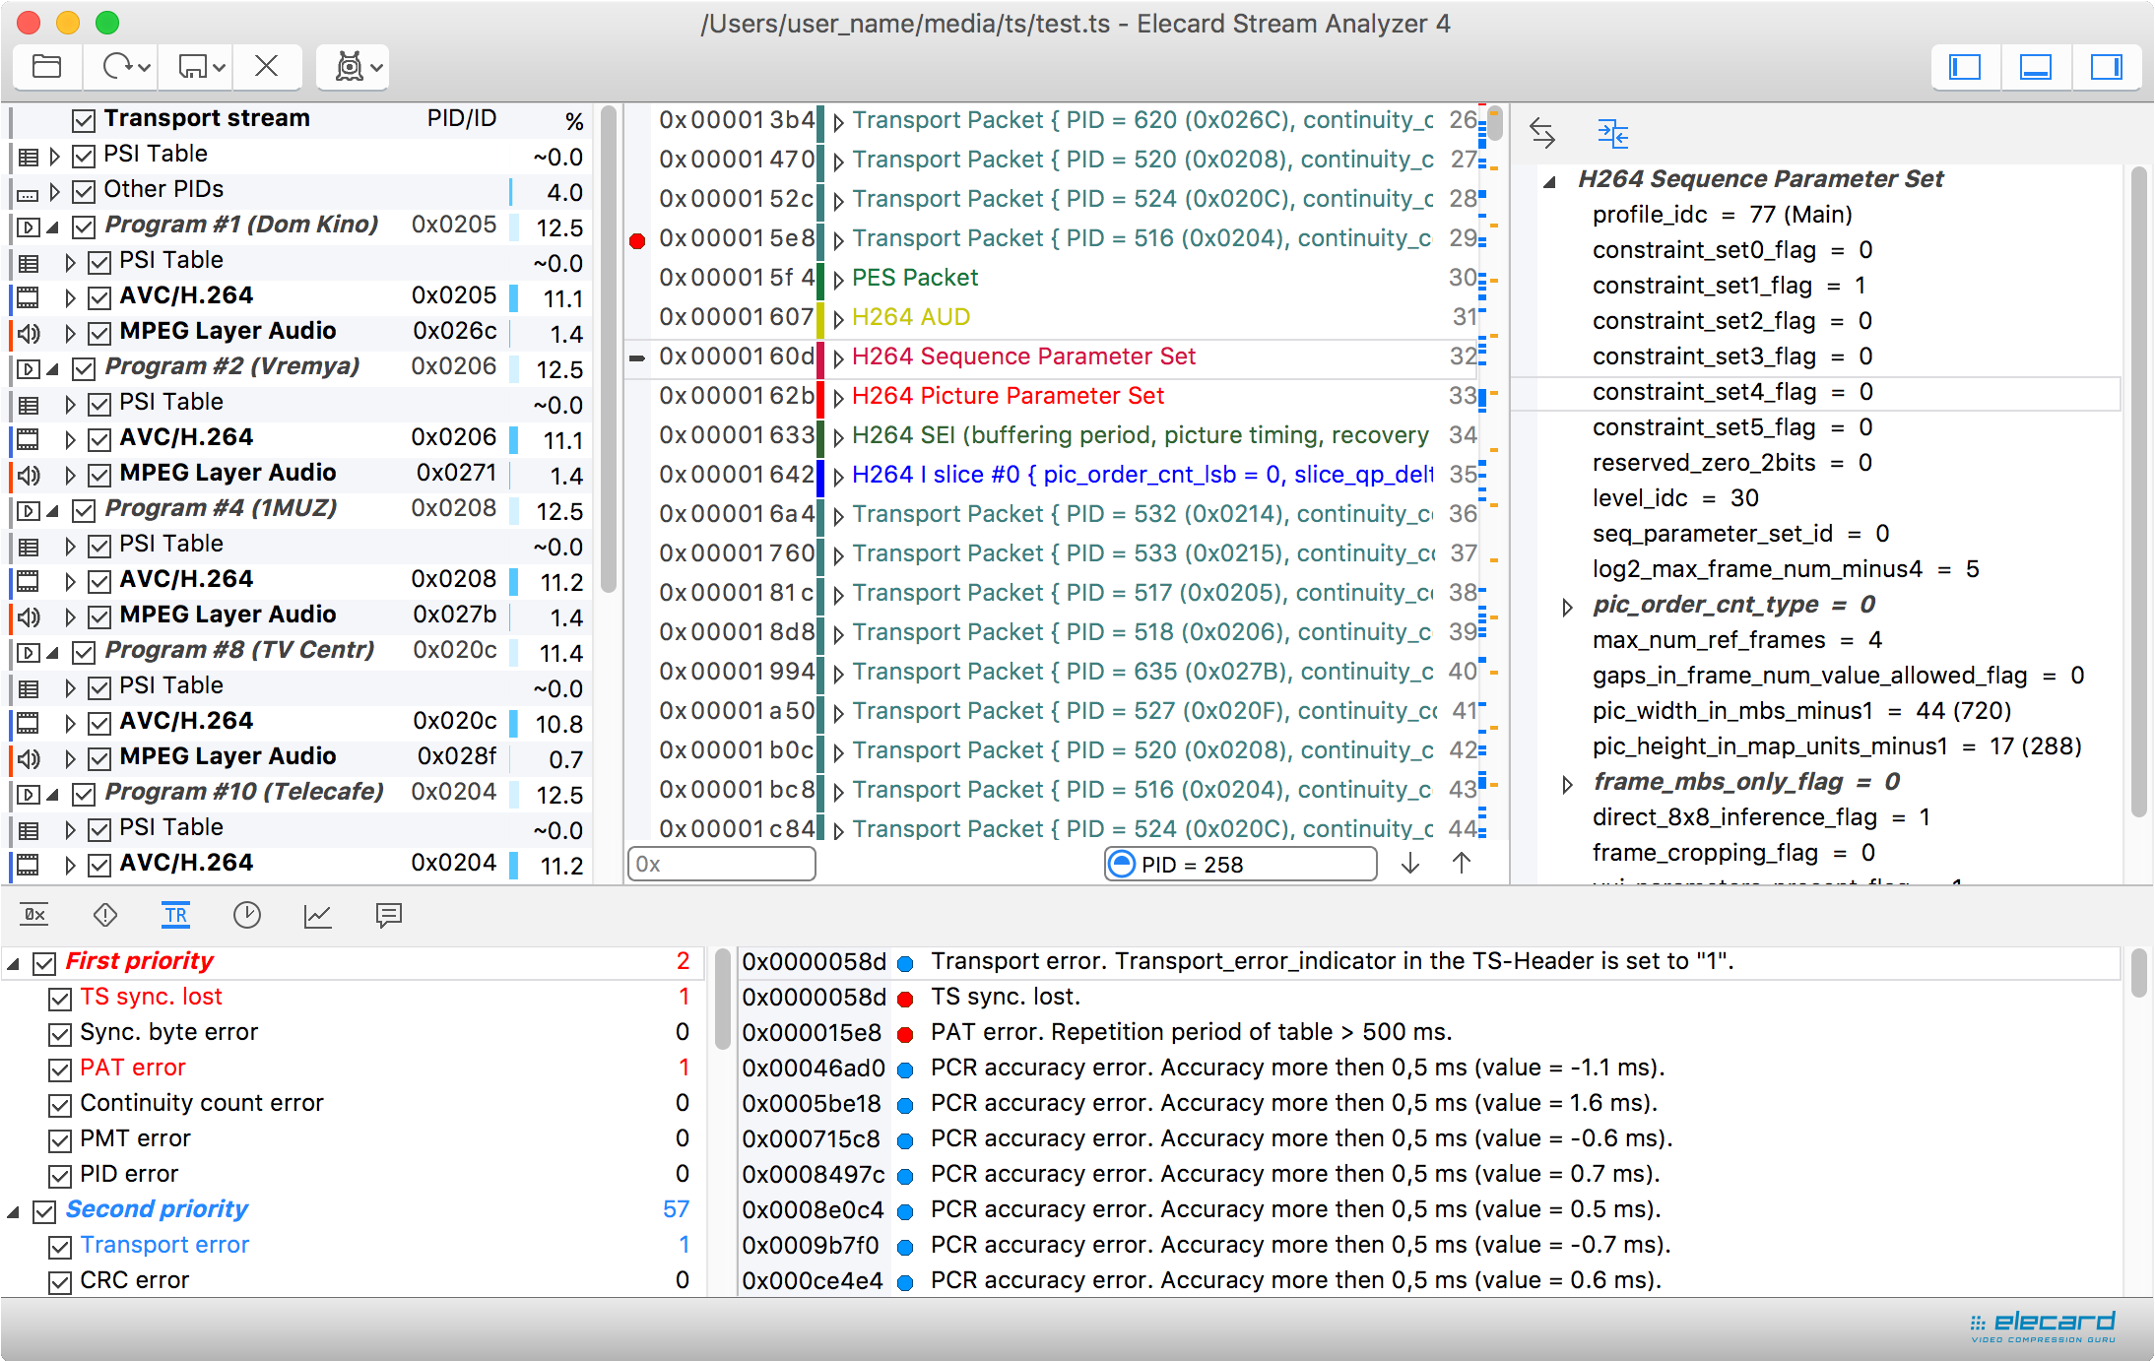The height and width of the screenshot is (1361, 2155).
Task: Open the diamond info tab icon
Action: [105, 915]
